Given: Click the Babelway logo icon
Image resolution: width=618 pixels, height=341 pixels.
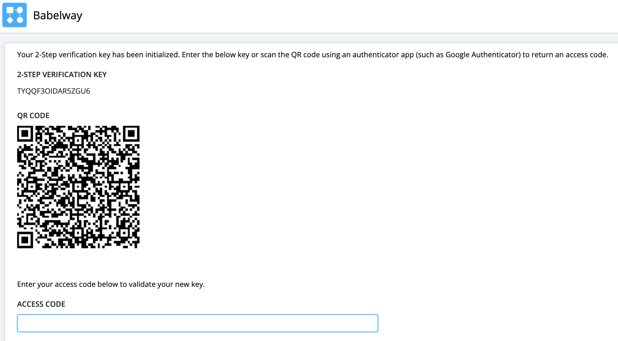Looking at the screenshot, I should (x=14, y=15).
